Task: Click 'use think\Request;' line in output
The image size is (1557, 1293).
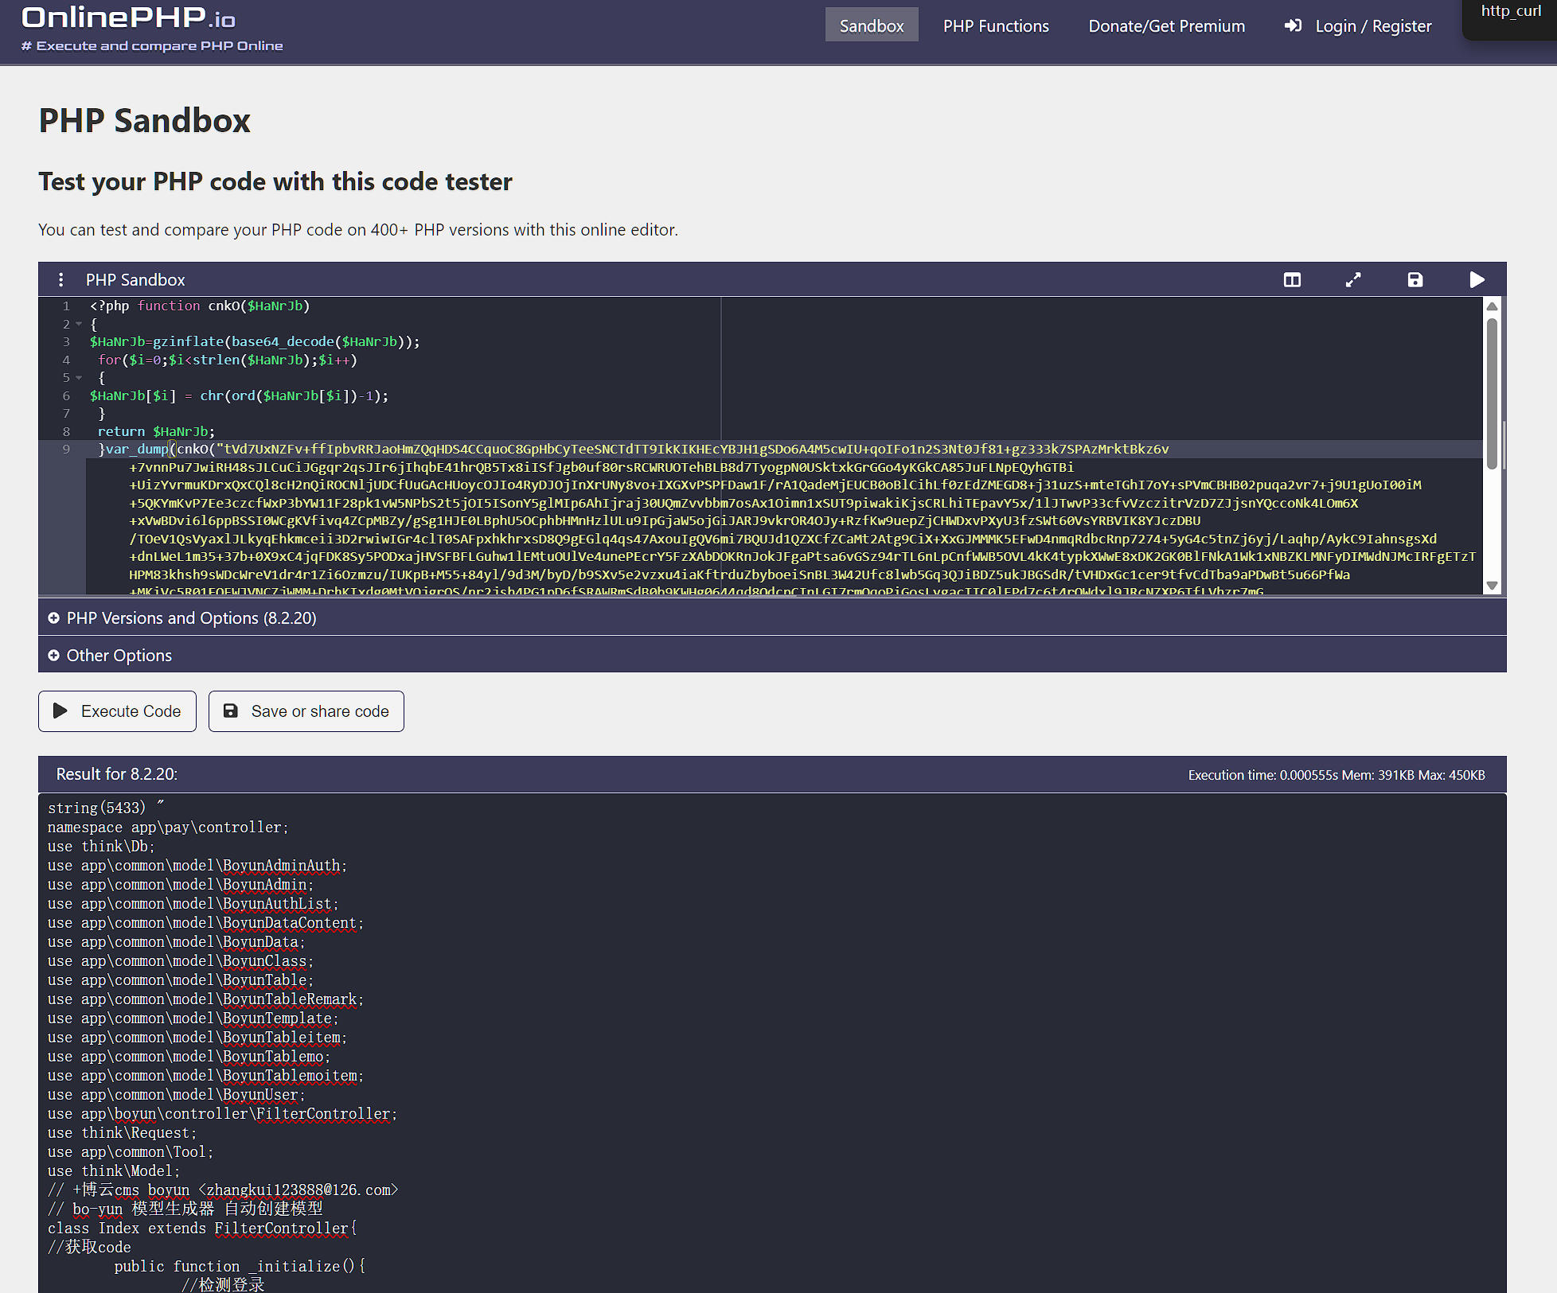Action: point(122,1133)
